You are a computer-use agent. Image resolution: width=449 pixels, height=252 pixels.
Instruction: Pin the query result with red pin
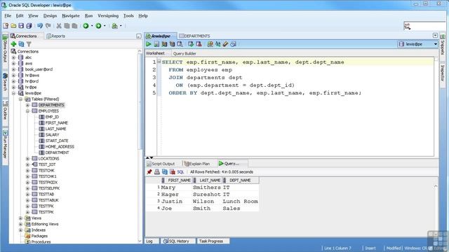(x=149, y=171)
